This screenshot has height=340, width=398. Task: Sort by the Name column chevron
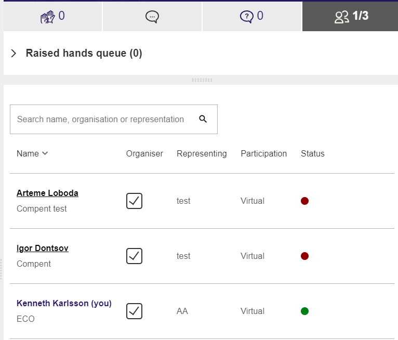(x=45, y=153)
